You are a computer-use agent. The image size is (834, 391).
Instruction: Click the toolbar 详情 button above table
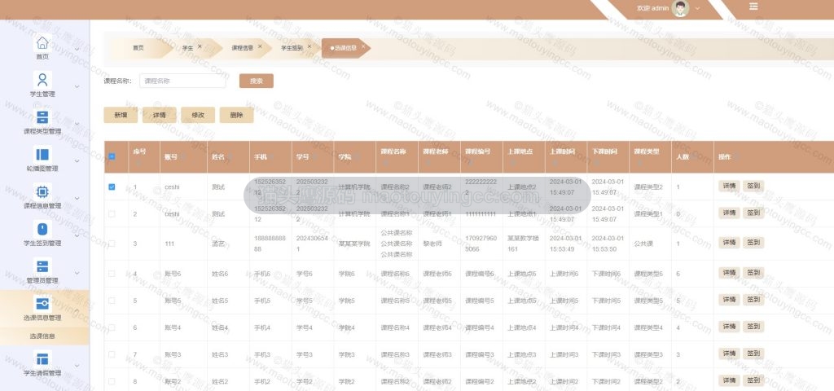[x=159, y=115]
